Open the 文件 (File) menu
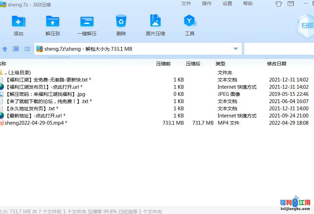Image resolution: width=314 pixels, height=214 pixels. coord(186,4)
